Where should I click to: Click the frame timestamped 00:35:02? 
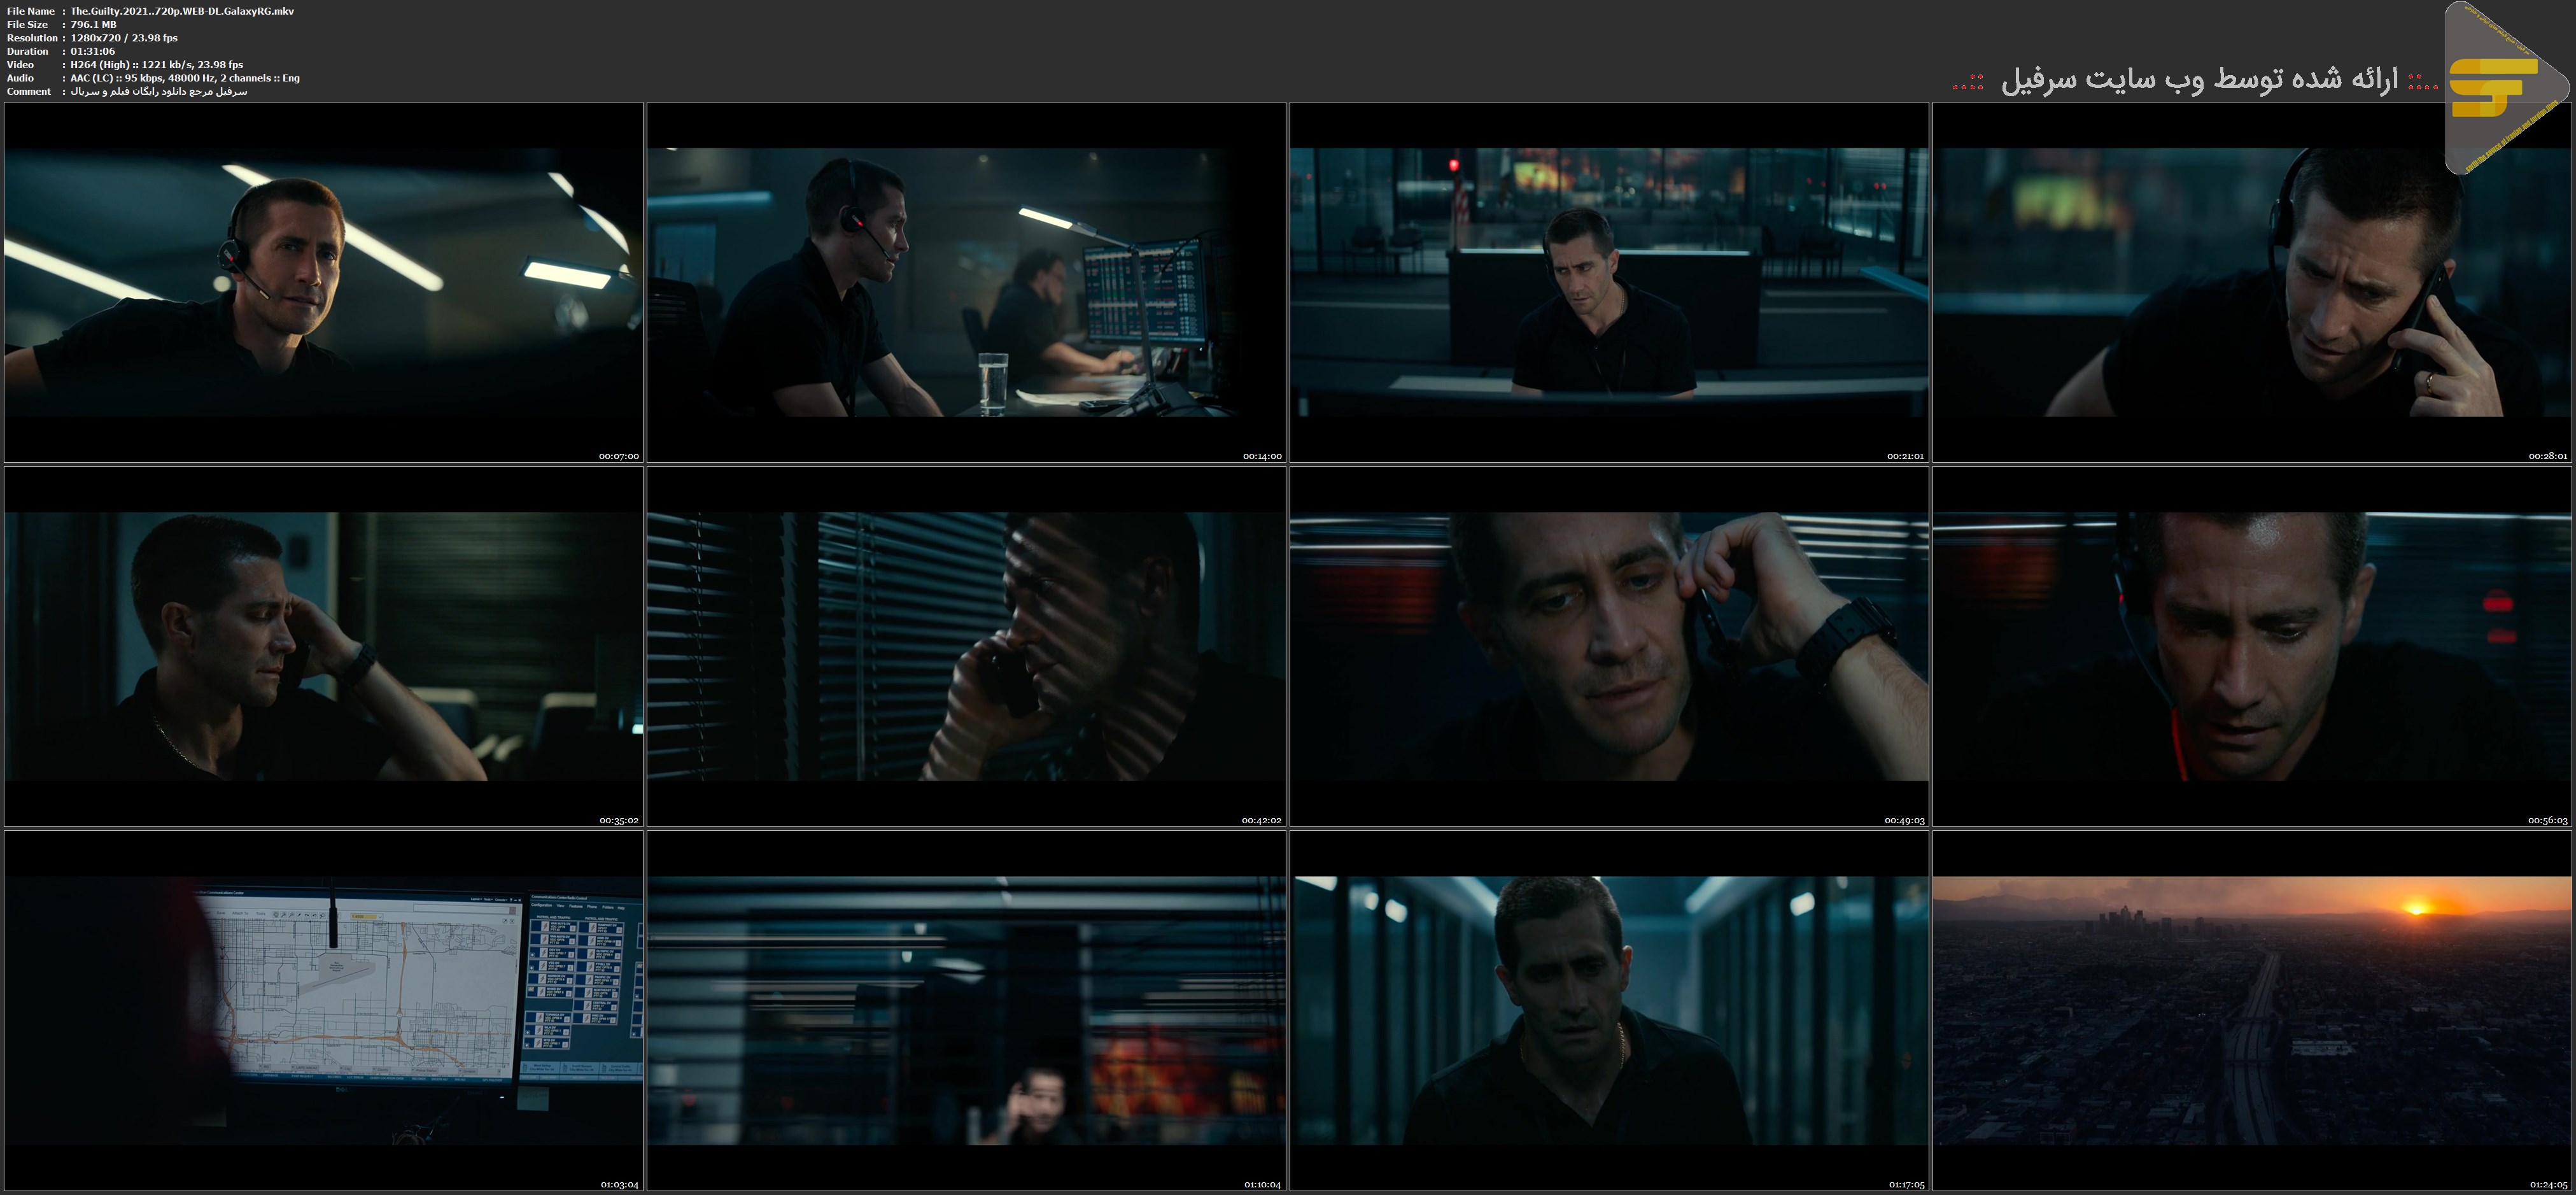coord(323,646)
